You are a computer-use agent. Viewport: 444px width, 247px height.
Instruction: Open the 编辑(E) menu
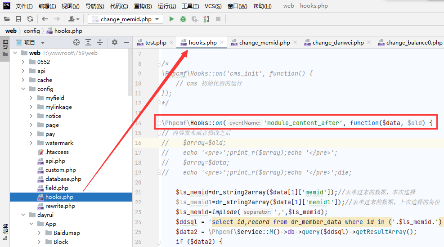(47, 6)
